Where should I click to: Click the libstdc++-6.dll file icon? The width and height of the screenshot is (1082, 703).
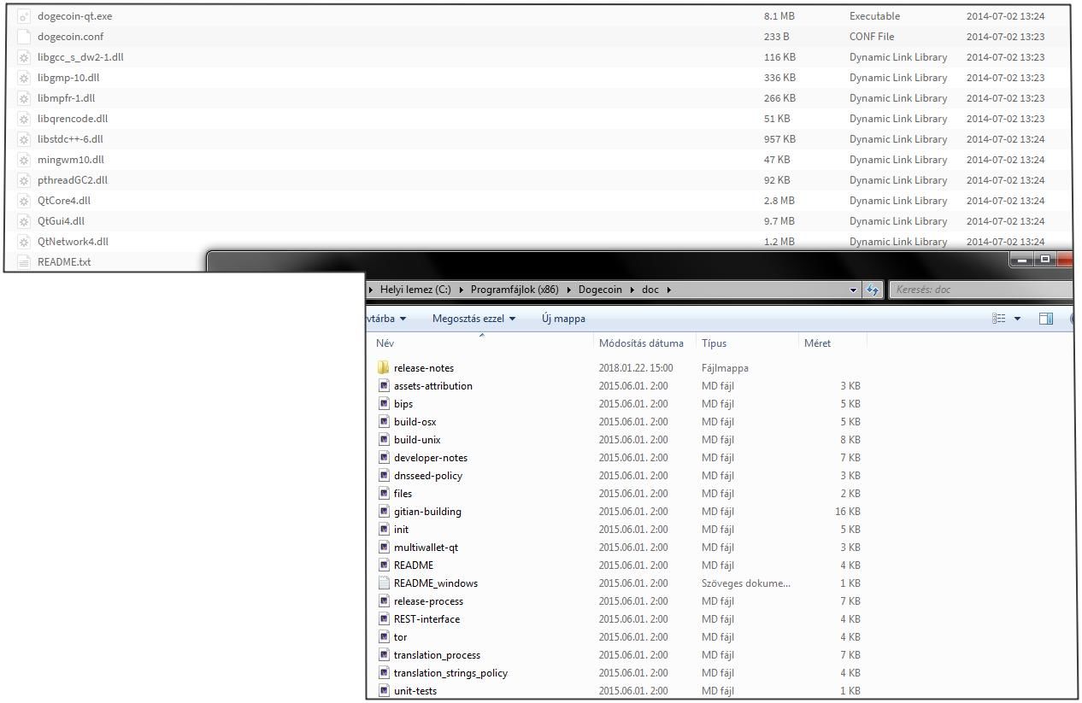coord(24,139)
